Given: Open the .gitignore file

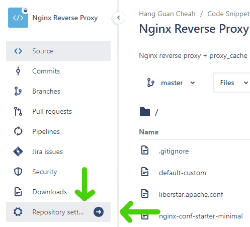Looking at the screenshot, I should [174, 151].
